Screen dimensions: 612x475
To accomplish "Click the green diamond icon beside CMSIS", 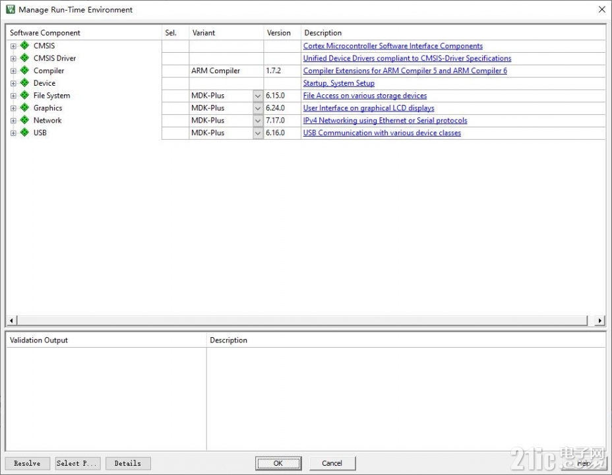I will [24, 46].
